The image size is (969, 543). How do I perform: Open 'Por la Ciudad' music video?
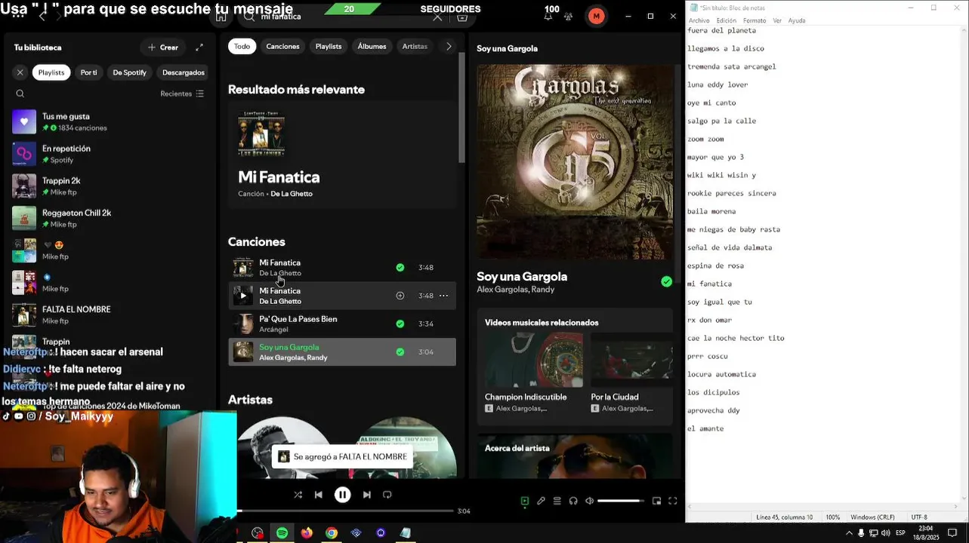point(631,372)
